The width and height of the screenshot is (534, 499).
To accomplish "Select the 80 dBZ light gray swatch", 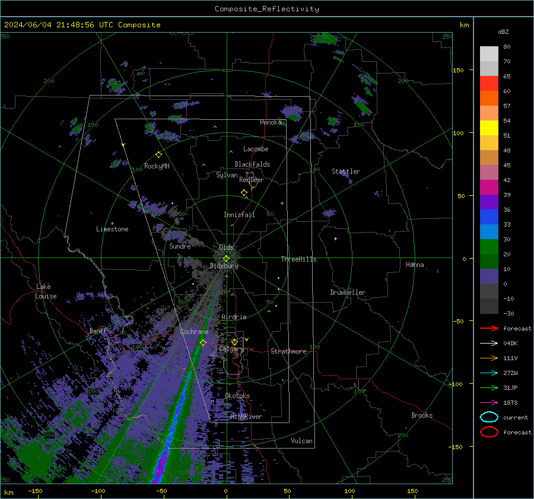I will 489,53.
